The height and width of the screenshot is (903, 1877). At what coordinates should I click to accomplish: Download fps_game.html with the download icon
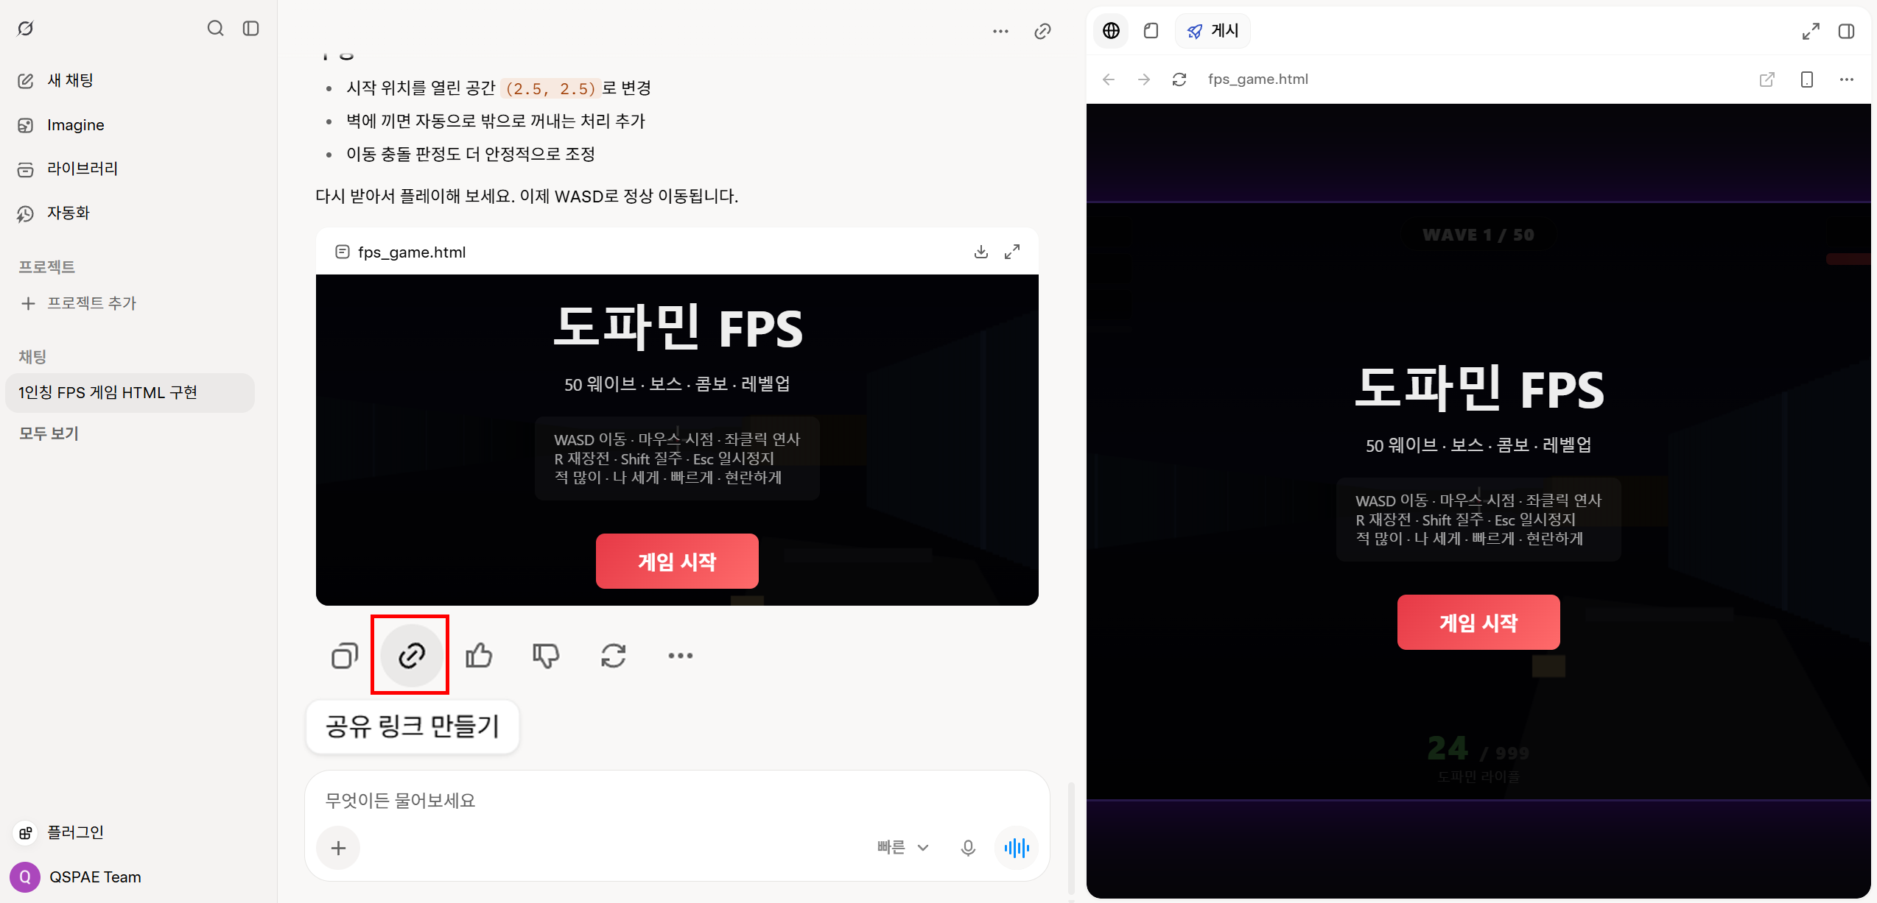click(x=981, y=252)
